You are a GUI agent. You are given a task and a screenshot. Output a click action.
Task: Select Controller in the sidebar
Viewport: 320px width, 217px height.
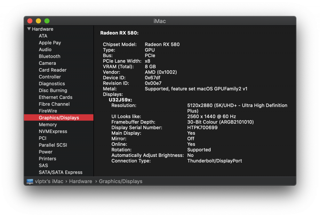(x=50, y=77)
